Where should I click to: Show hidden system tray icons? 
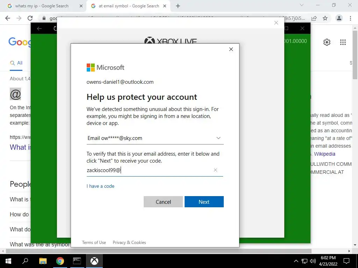click(x=296, y=261)
